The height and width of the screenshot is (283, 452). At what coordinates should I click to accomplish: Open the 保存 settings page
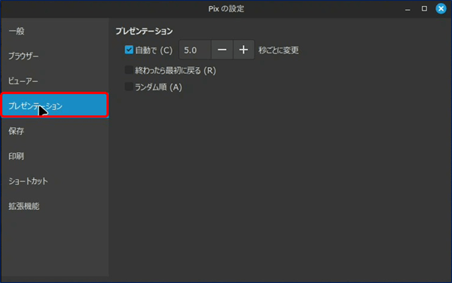pyautogui.click(x=55, y=131)
